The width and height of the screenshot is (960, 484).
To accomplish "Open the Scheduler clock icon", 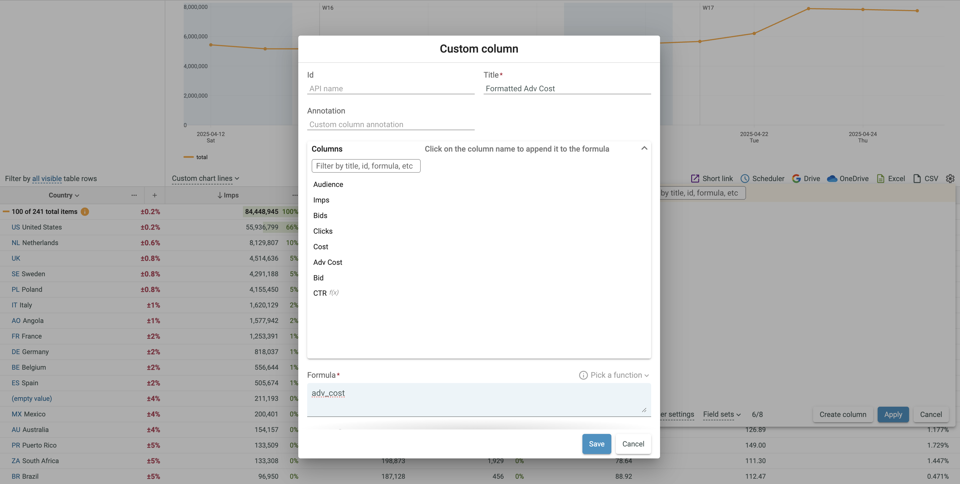I will (745, 179).
